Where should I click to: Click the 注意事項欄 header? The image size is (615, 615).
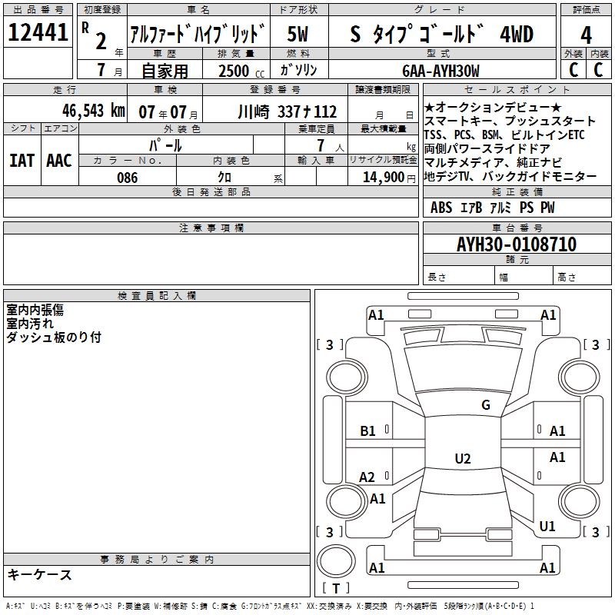point(211,228)
